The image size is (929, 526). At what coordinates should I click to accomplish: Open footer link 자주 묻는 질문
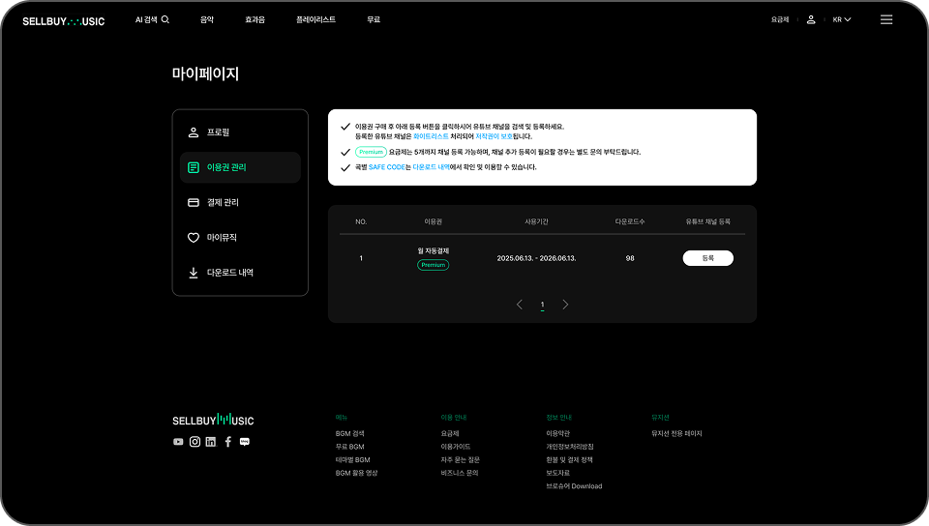click(461, 459)
